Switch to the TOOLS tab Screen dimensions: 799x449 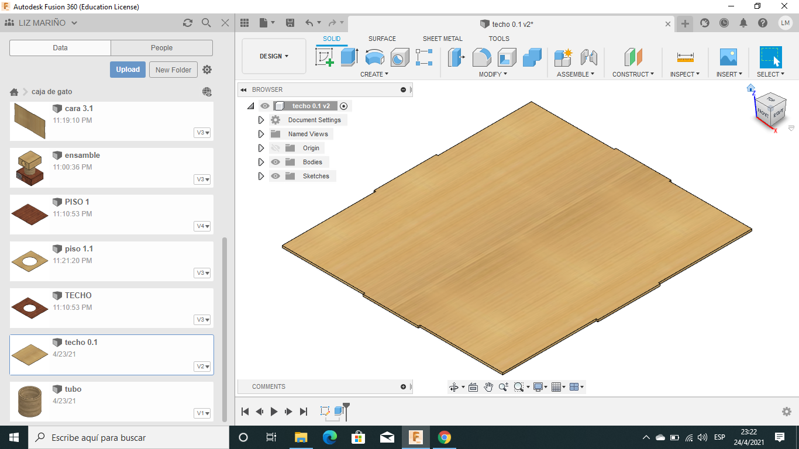[x=499, y=39]
